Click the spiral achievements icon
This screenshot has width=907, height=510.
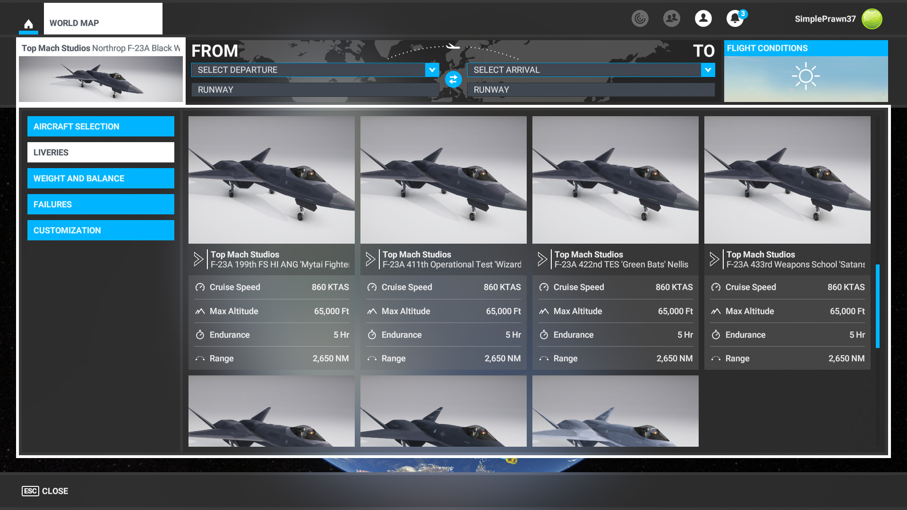point(640,18)
